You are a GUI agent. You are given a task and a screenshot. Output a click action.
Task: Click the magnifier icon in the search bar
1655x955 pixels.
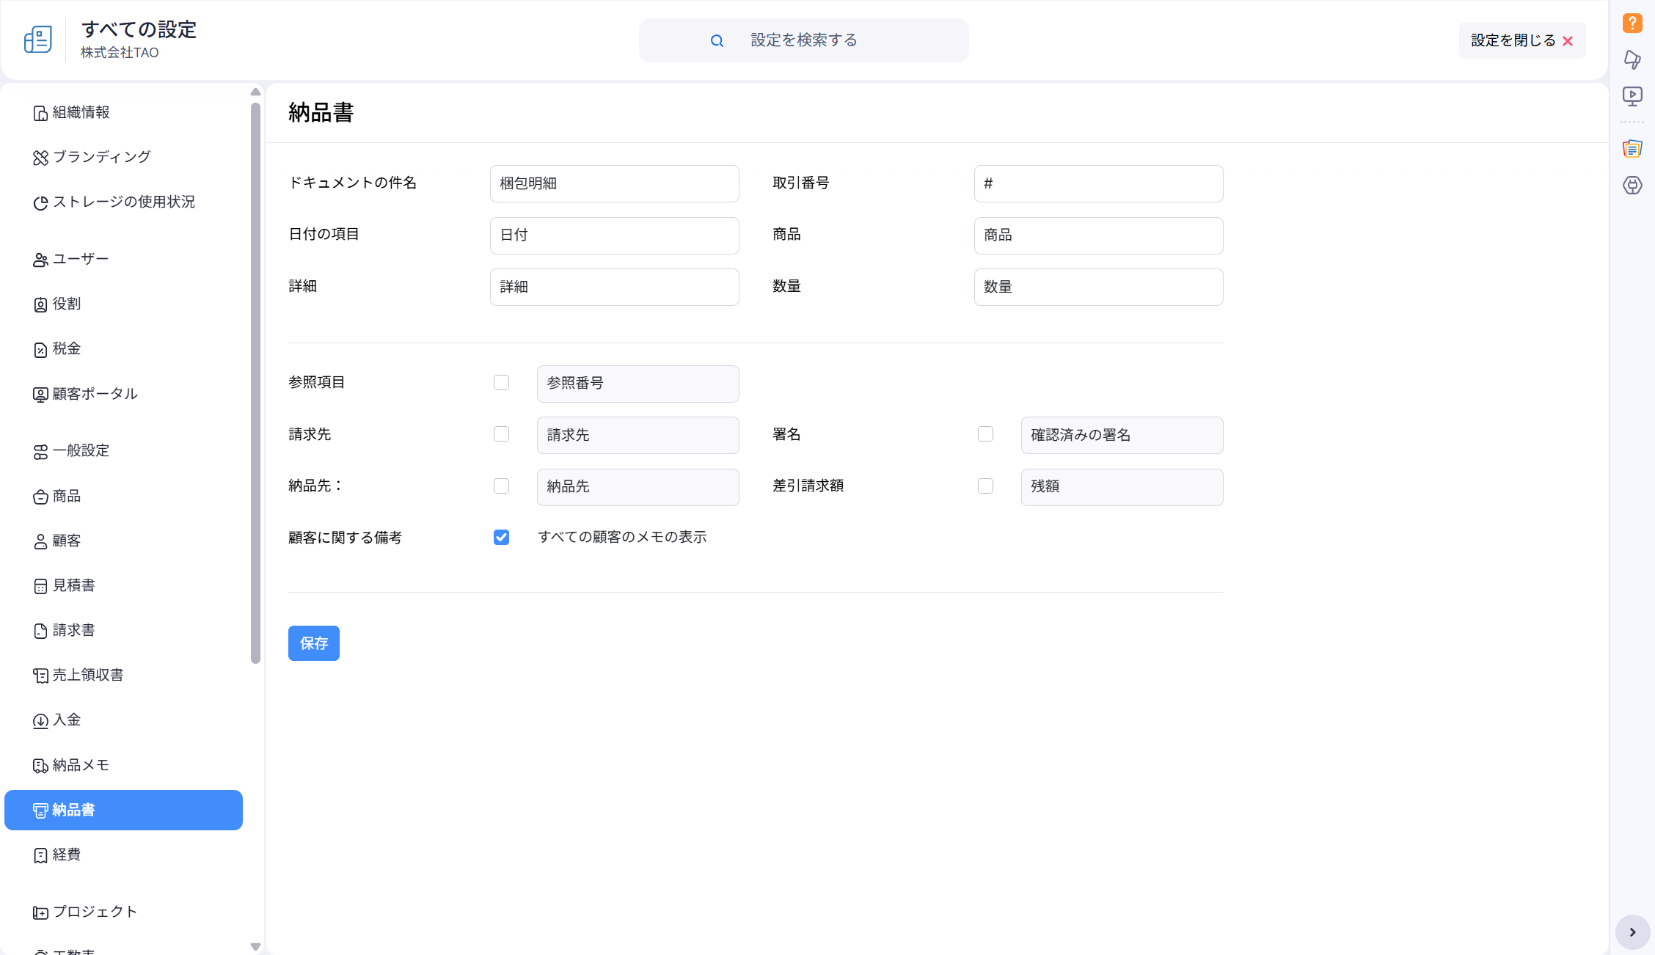pyautogui.click(x=717, y=41)
